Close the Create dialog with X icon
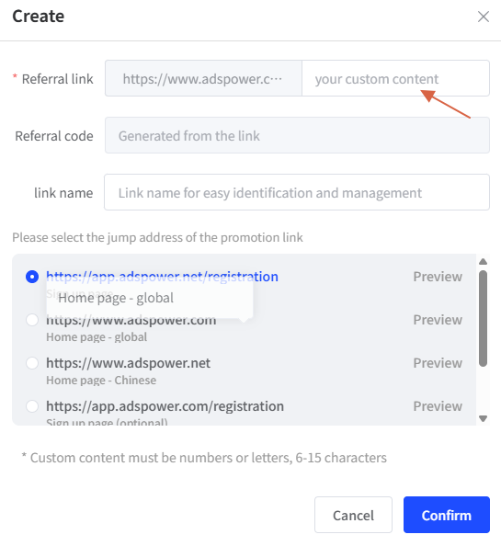The image size is (501, 546). tap(484, 17)
